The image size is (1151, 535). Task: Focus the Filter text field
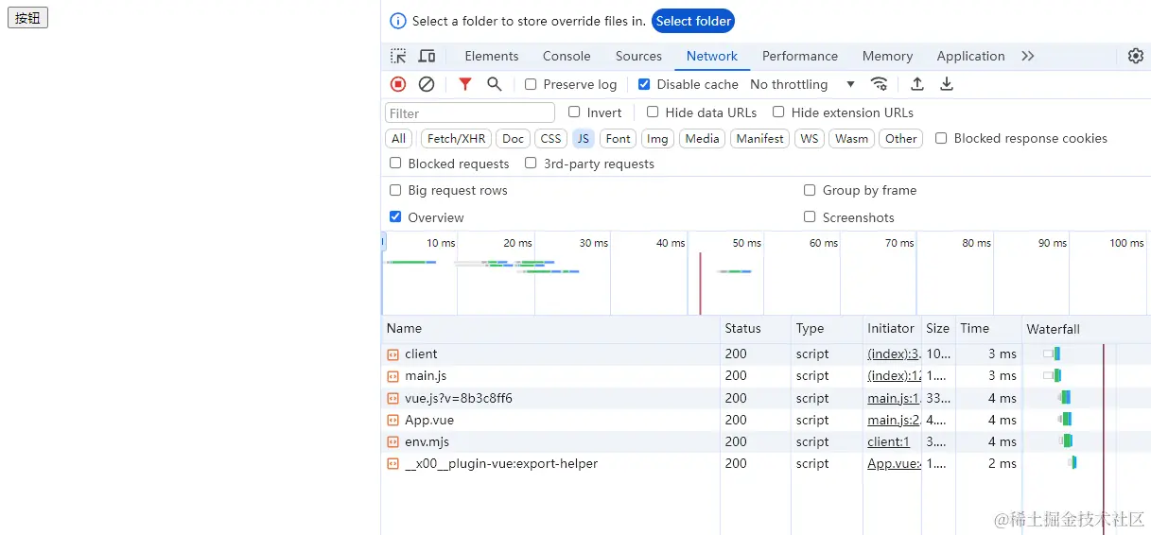click(x=470, y=112)
